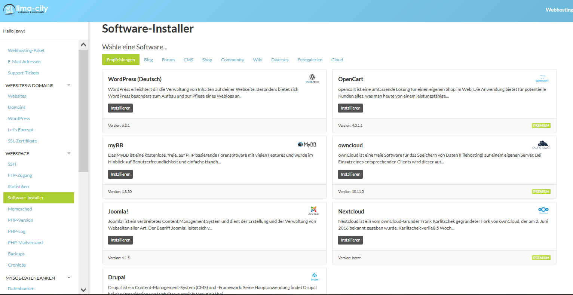Install owncloud
This screenshot has width=573, height=295.
point(350,174)
